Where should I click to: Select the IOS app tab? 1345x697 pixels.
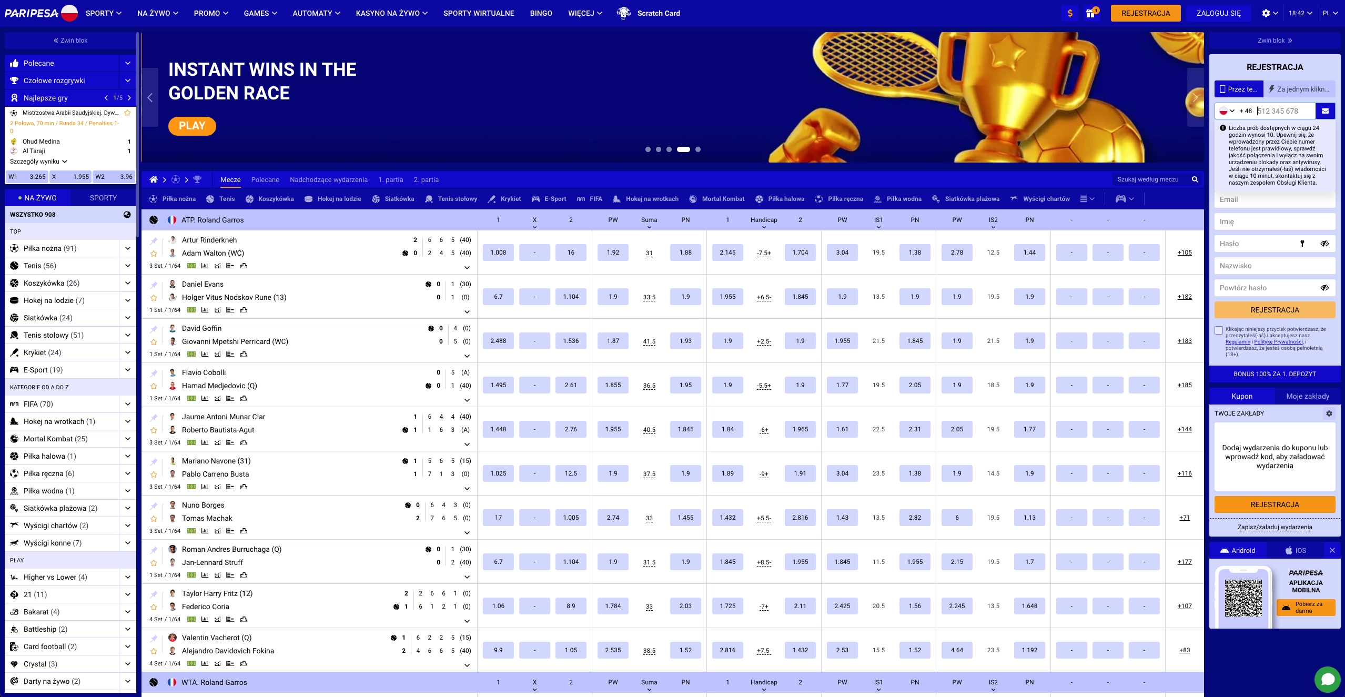click(1296, 551)
